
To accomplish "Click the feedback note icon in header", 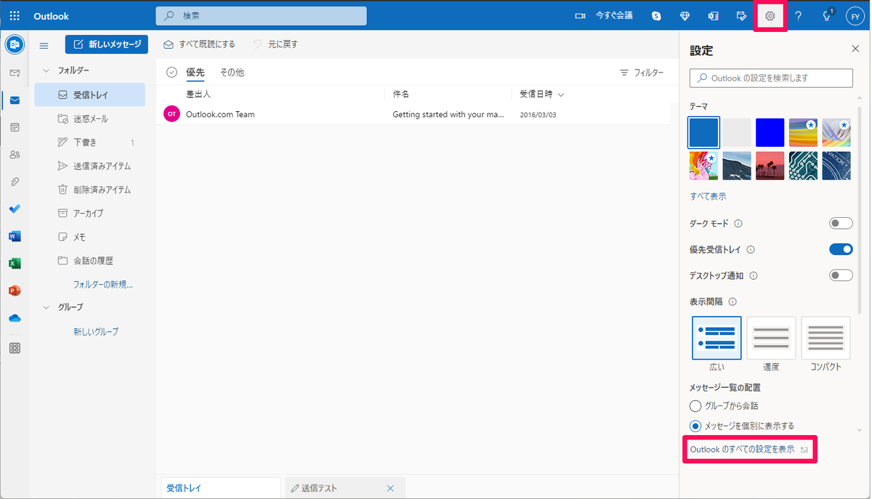I will click(741, 16).
